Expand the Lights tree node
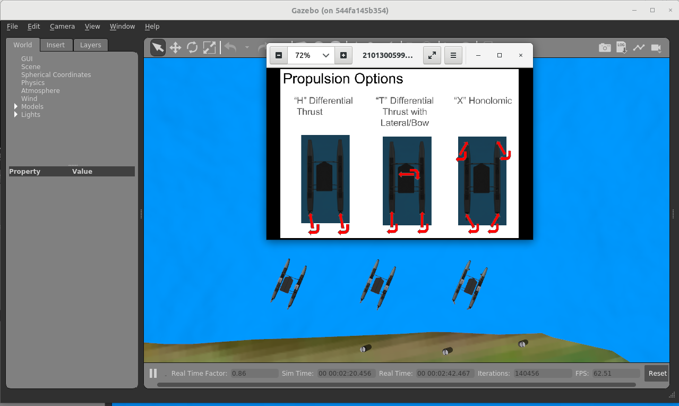The width and height of the screenshot is (679, 406). 16,114
